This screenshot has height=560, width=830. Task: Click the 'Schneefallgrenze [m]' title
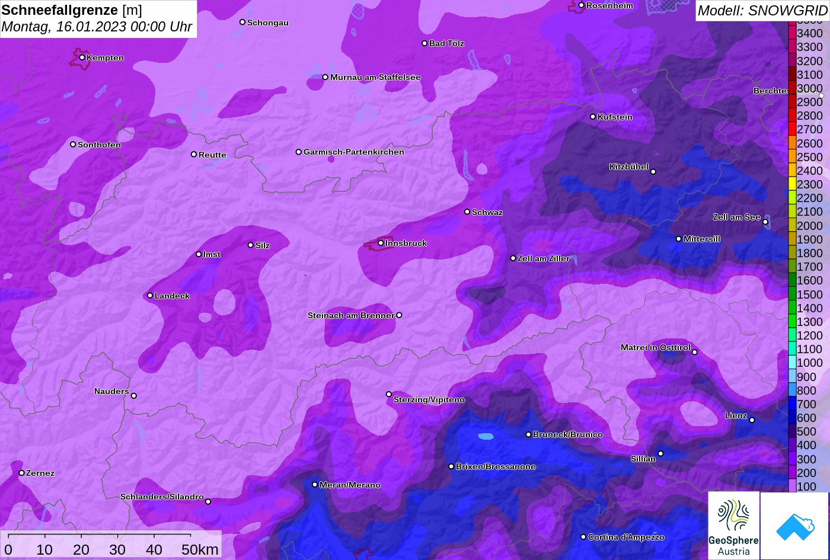click(72, 10)
